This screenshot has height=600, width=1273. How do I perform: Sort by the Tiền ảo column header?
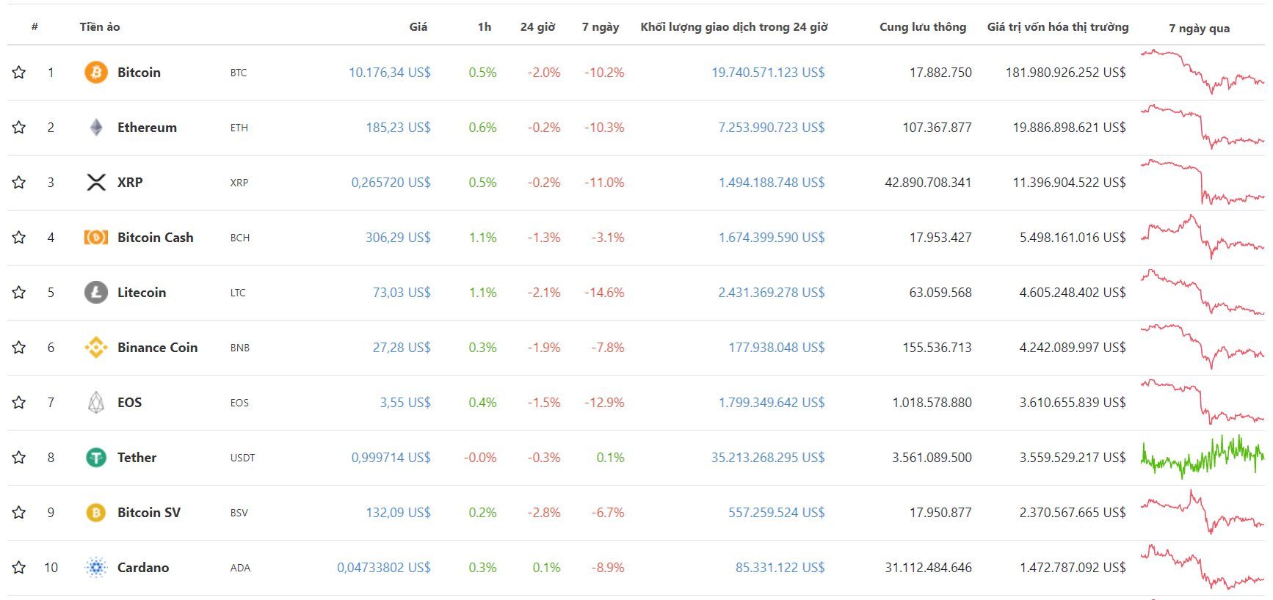pos(100,26)
